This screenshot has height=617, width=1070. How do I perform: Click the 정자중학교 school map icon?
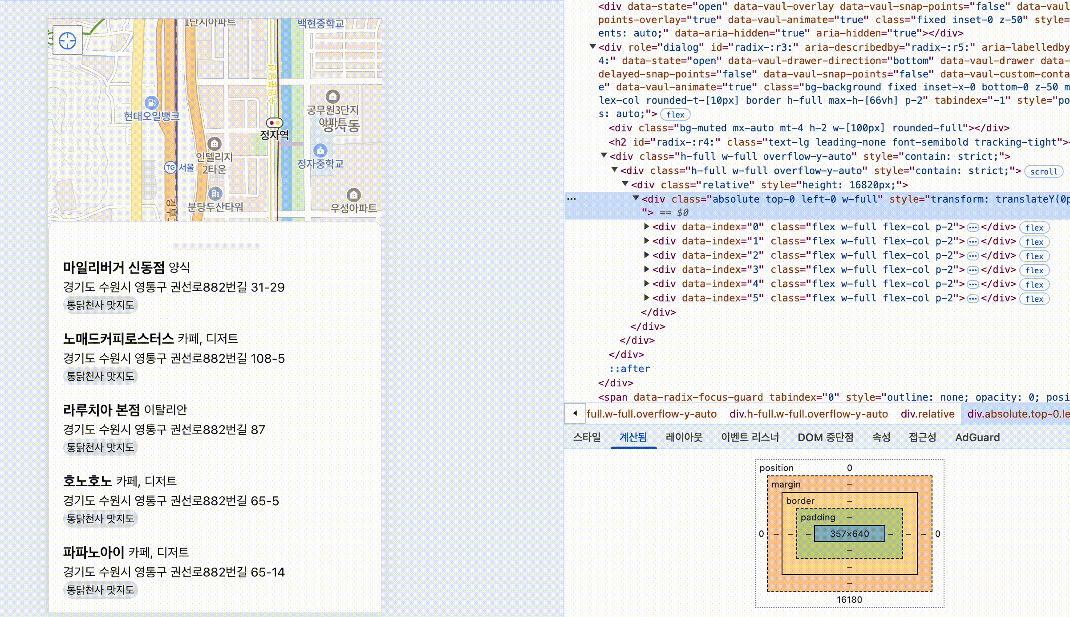click(320, 150)
